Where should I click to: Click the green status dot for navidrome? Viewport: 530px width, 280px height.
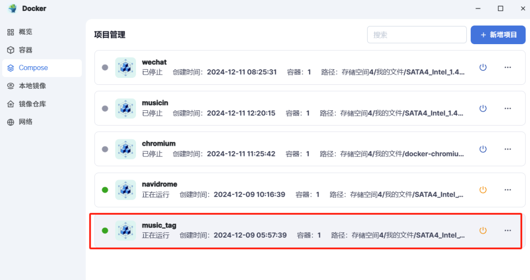pos(105,190)
